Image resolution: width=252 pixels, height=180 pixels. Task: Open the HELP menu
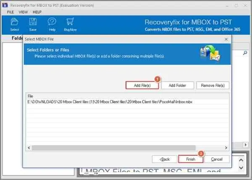37,12
